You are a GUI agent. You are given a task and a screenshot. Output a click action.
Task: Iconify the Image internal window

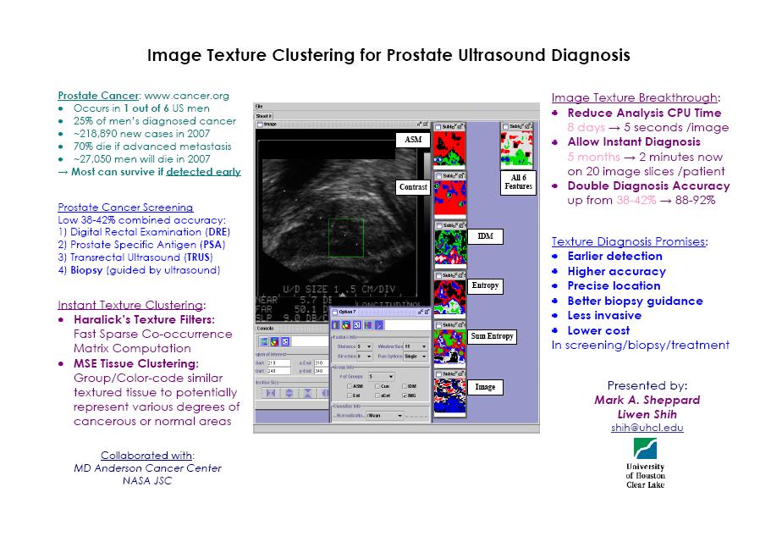[420, 124]
